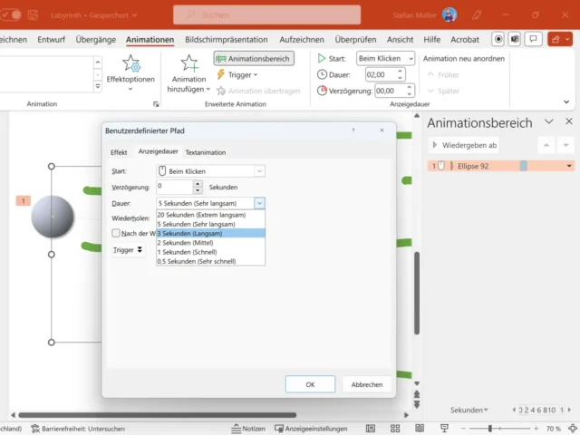
Task: Open the Übergänge ribbon tab
Action: (96, 40)
